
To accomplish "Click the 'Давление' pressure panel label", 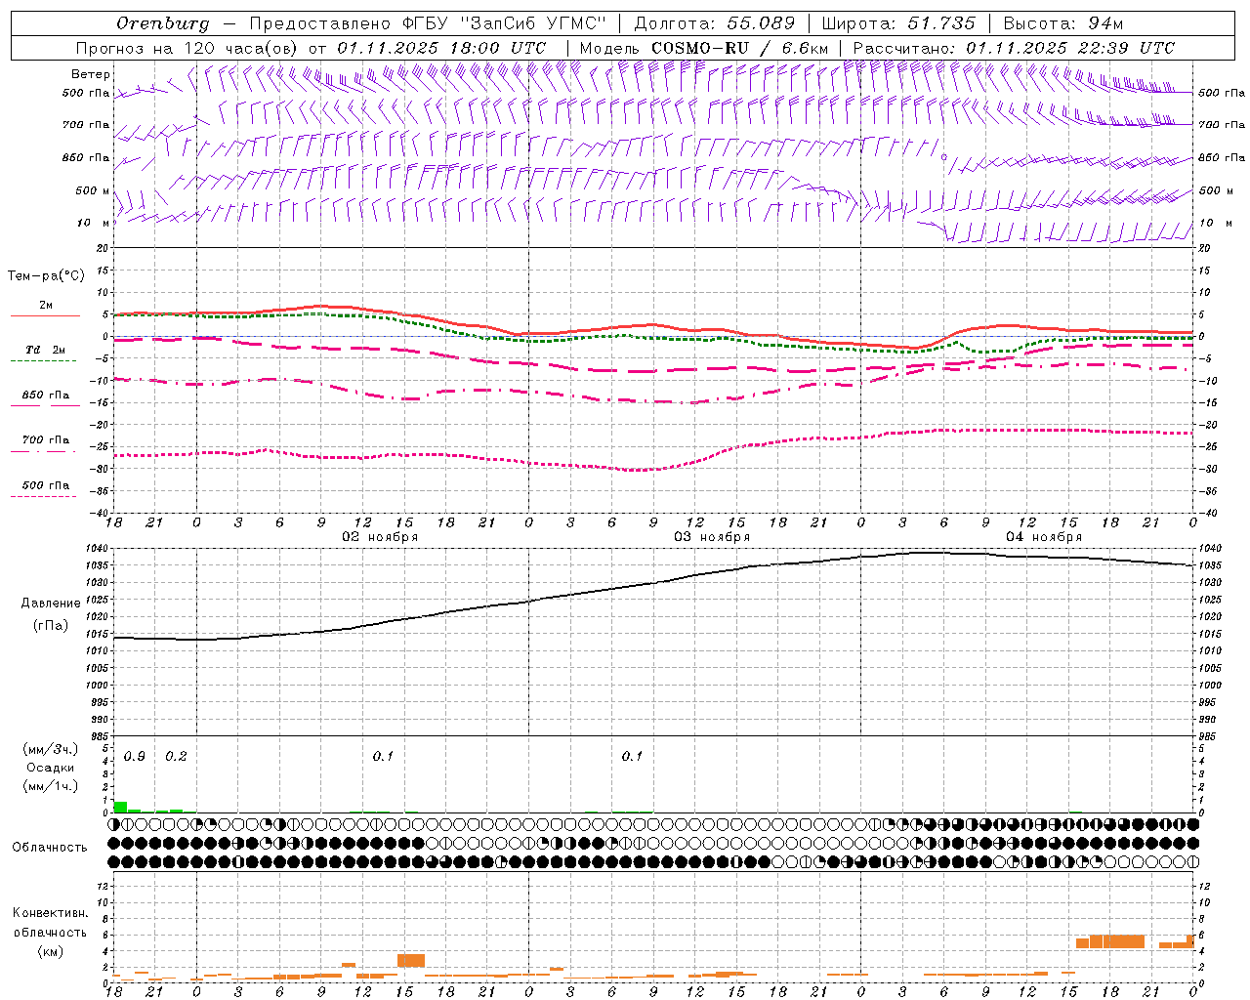I will pos(51,604).
